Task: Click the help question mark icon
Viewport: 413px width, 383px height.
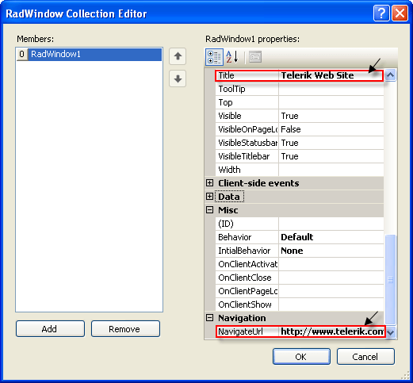Action: click(x=381, y=13)
